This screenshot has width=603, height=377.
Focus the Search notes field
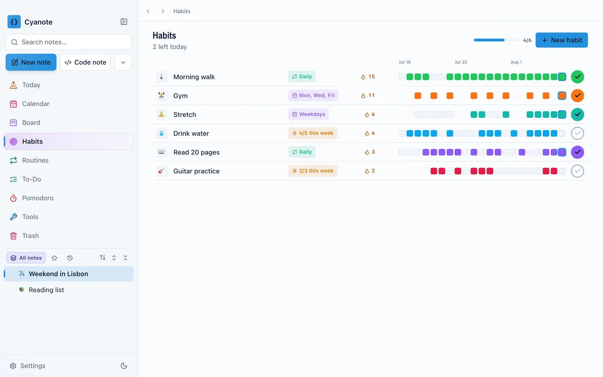click(x=68, y=42)
